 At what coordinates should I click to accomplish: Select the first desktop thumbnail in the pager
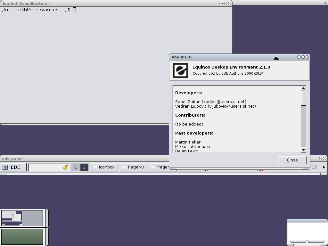pyautogui.click(x=22, y=218)
